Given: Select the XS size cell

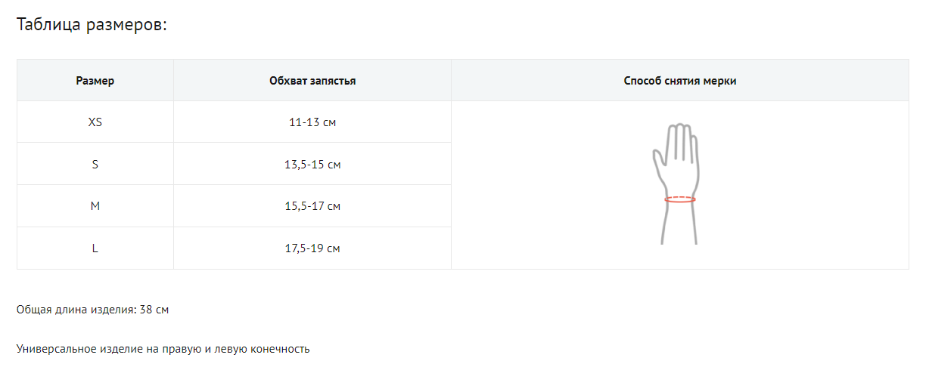Looking at the screenshot, I should click(x=95, y=122).
